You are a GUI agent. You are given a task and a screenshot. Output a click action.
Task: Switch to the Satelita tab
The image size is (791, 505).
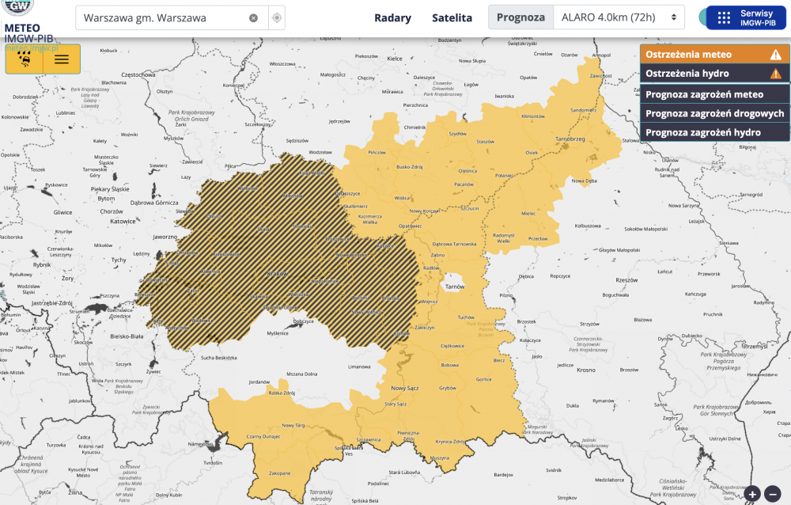tap(452, 17)
